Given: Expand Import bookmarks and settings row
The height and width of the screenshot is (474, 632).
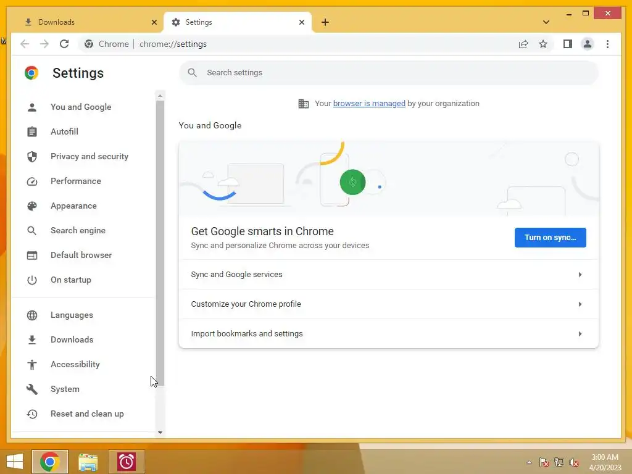Looking at the screenshot, I should click(x=389, y=334).
